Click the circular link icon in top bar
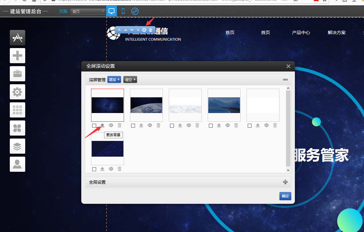364x232 pixels. pyautogui.click(x=135, y=12)
